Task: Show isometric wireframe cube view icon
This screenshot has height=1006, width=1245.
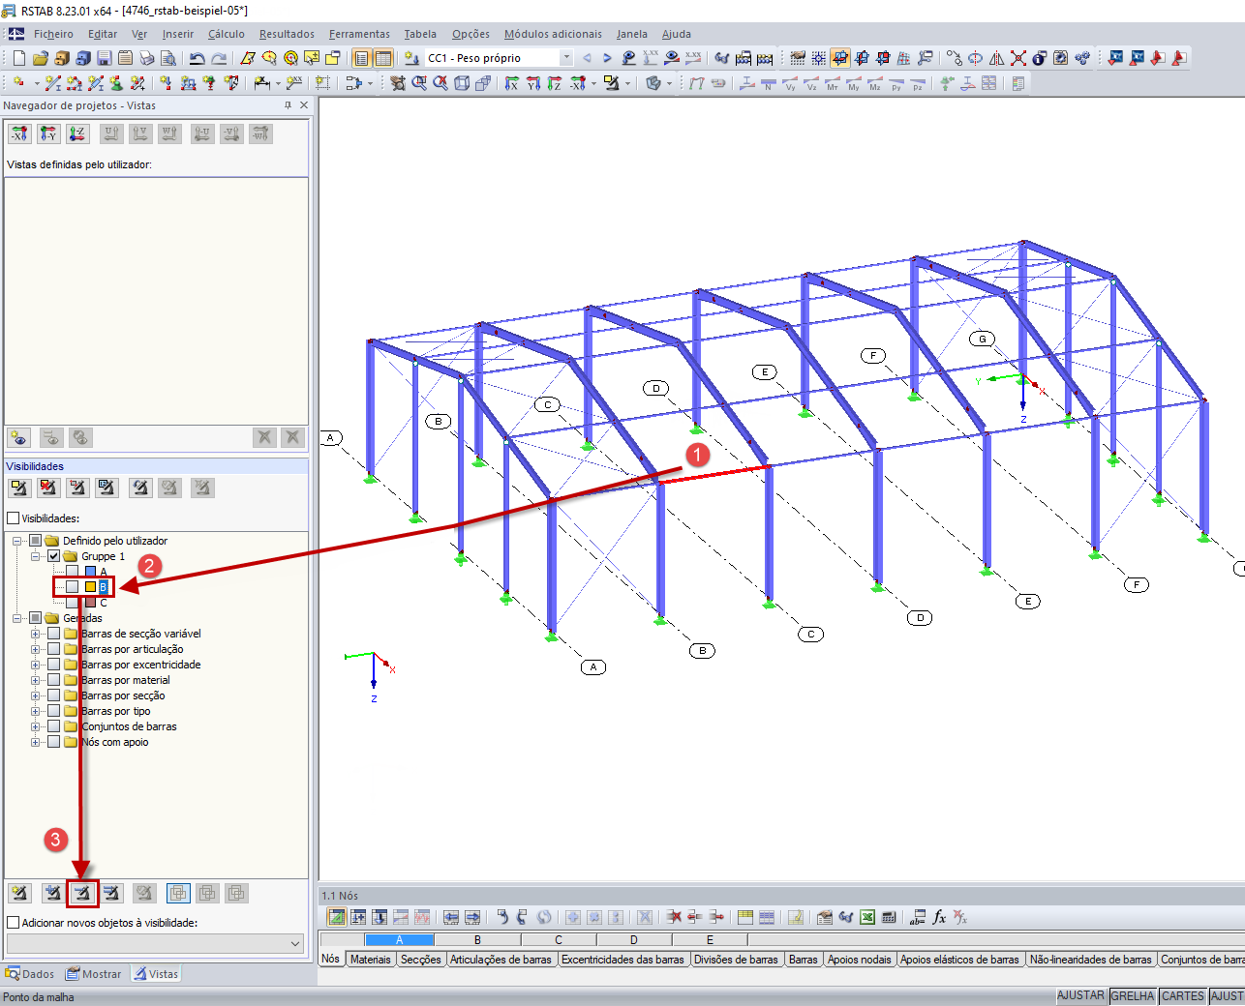Action: point(462,84)
